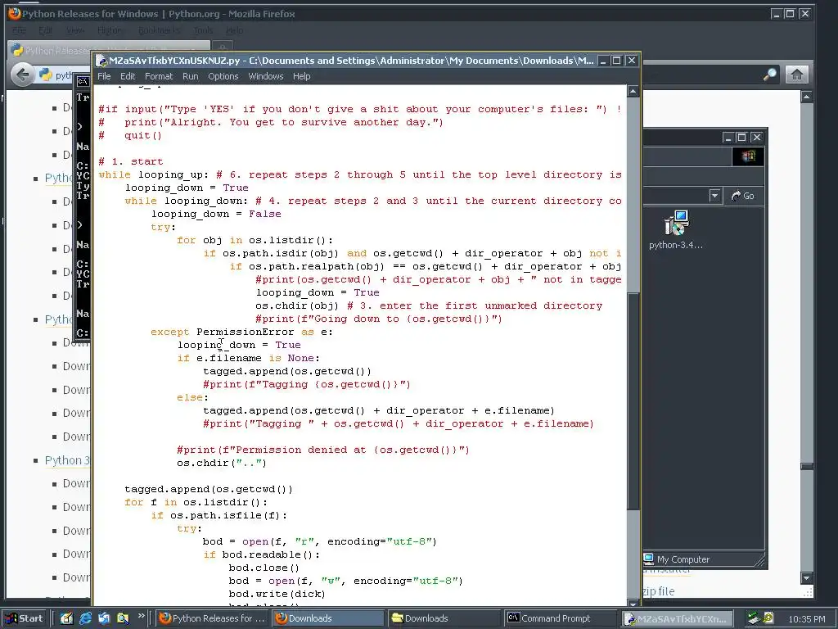Click 'except PermissionError as e:' line
This screenshot has height=629, width=838.
(241, 333)
